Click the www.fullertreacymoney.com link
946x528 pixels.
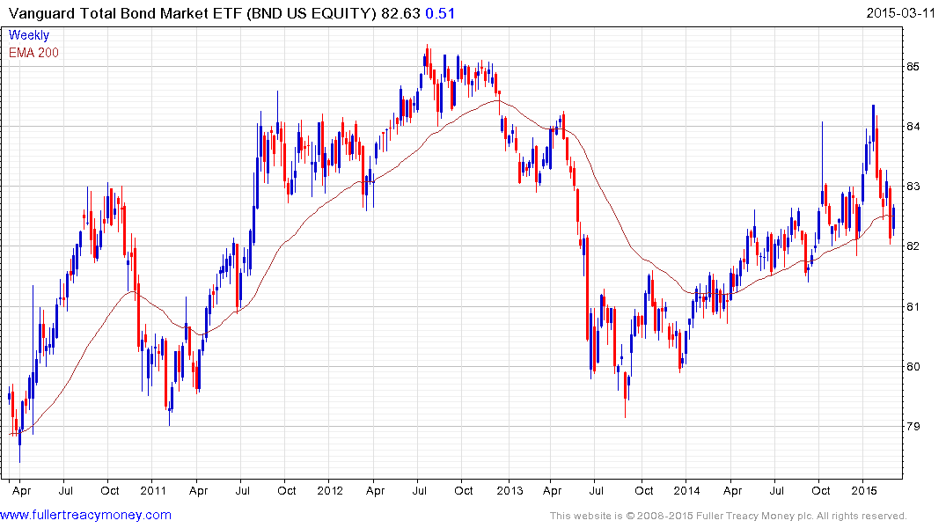pos(86,515)
